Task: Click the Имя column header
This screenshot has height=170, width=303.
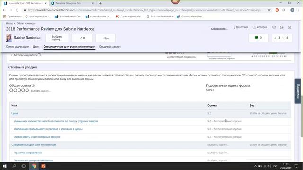Action: (14, 105)
